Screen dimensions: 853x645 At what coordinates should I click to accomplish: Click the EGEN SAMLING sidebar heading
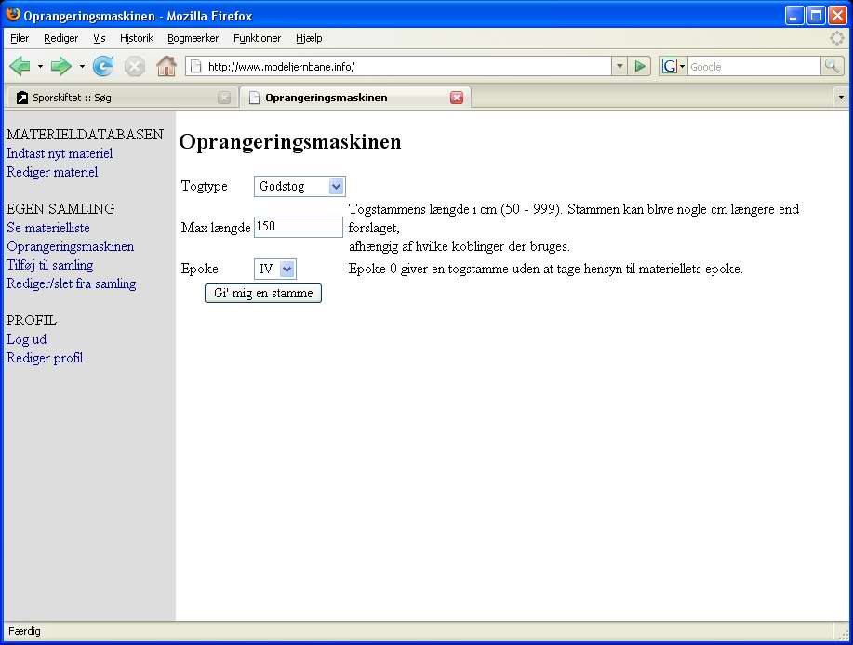tap(60, 209)
